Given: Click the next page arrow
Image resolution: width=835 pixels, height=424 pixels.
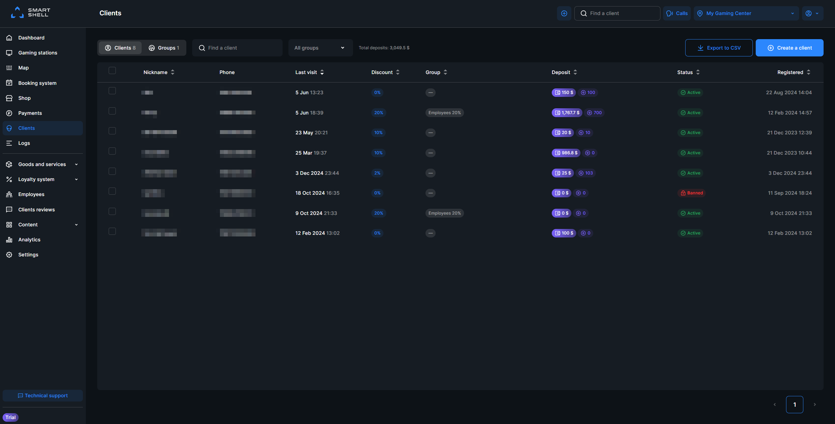Looking at the screenshot, I should coord(815,405).
